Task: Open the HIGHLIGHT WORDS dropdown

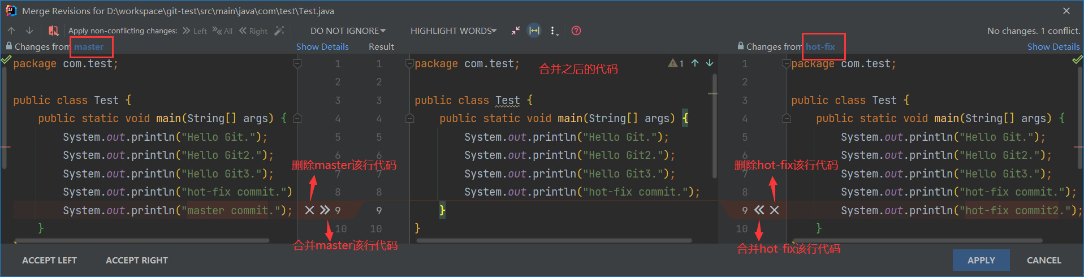Action: coord(454,31)
